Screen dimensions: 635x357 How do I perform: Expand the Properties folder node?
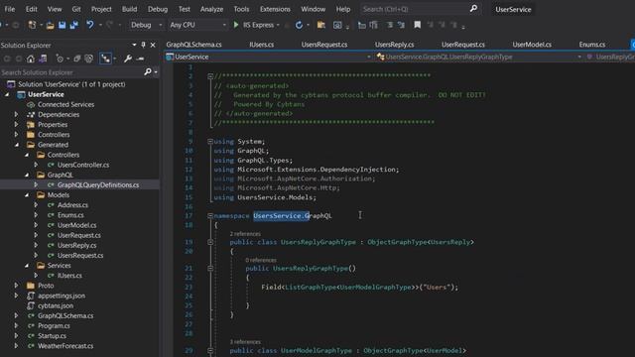tap(16, 125)
